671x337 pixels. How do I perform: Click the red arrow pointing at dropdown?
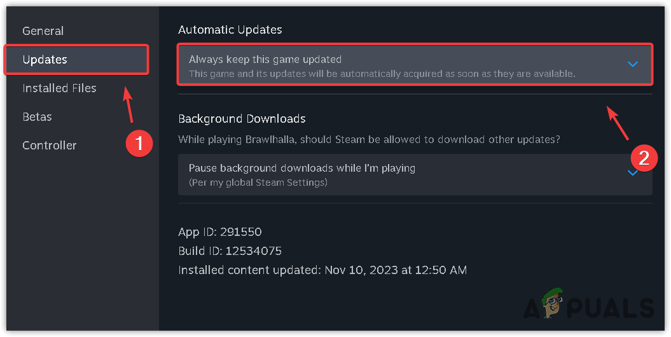coord(618,123)
